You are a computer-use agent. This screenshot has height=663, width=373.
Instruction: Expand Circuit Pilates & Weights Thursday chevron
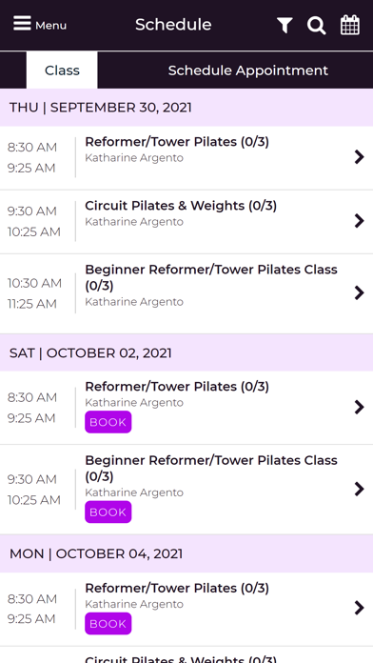click(x=359, y=221)
